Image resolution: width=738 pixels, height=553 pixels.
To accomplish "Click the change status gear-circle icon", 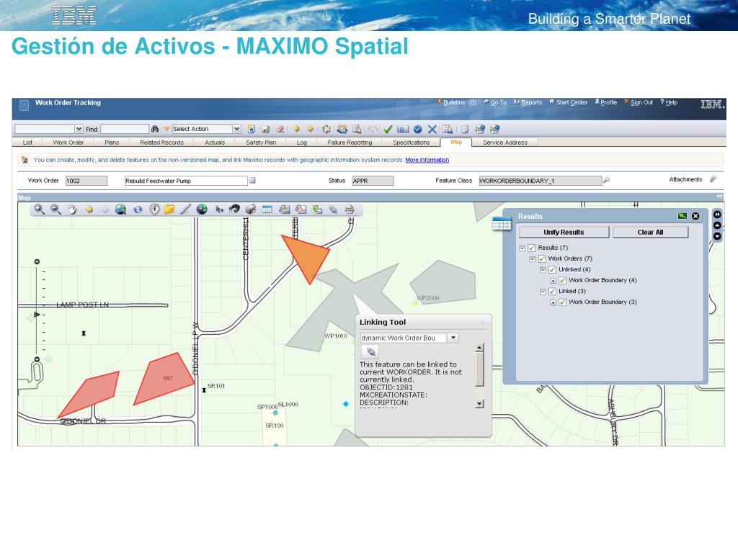I will 326,129.
